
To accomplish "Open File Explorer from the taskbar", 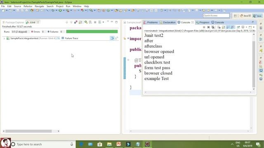I will [109, 144].
